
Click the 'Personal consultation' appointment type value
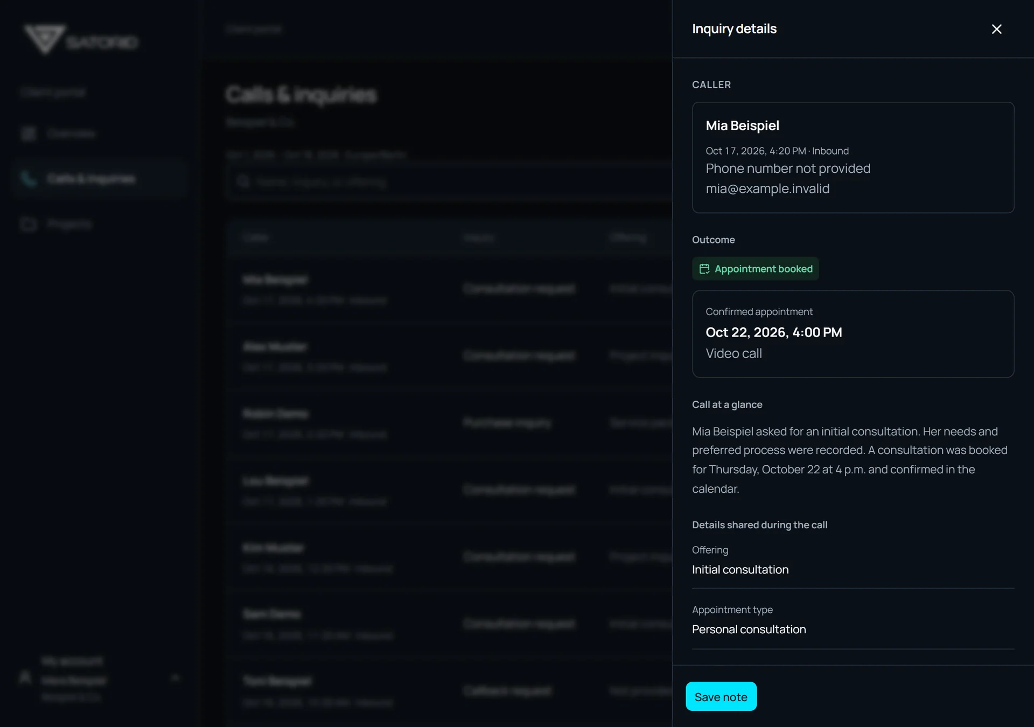tap(749, 629)
